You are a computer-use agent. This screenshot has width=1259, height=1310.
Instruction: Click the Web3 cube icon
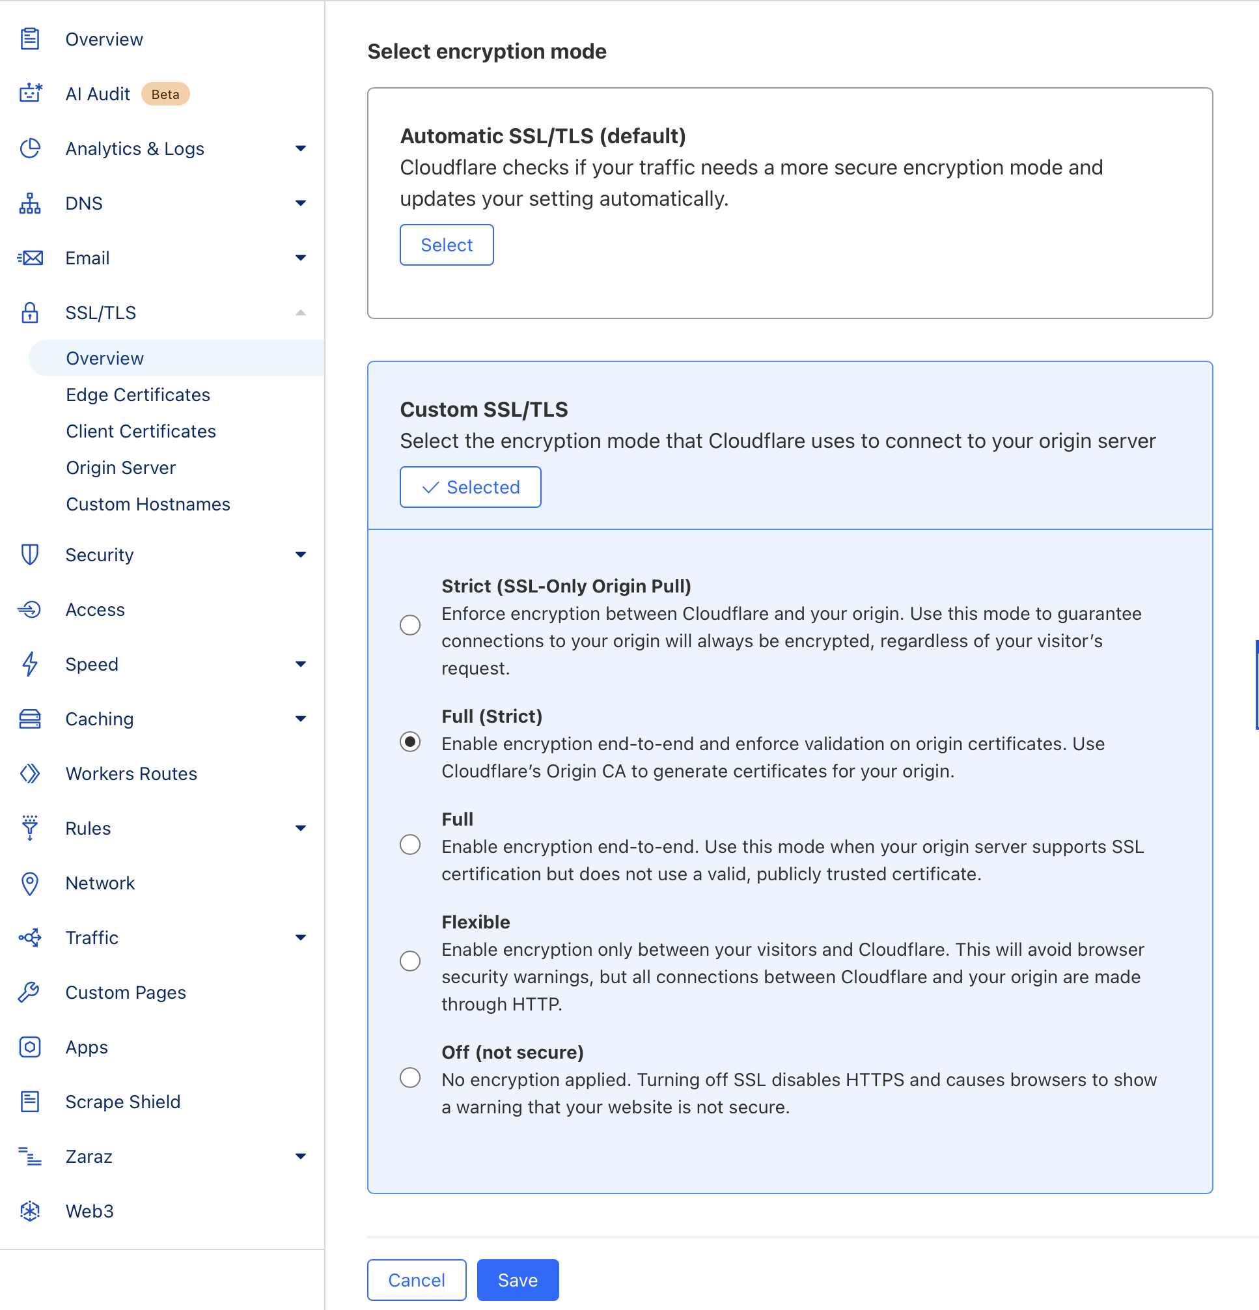30,1211
